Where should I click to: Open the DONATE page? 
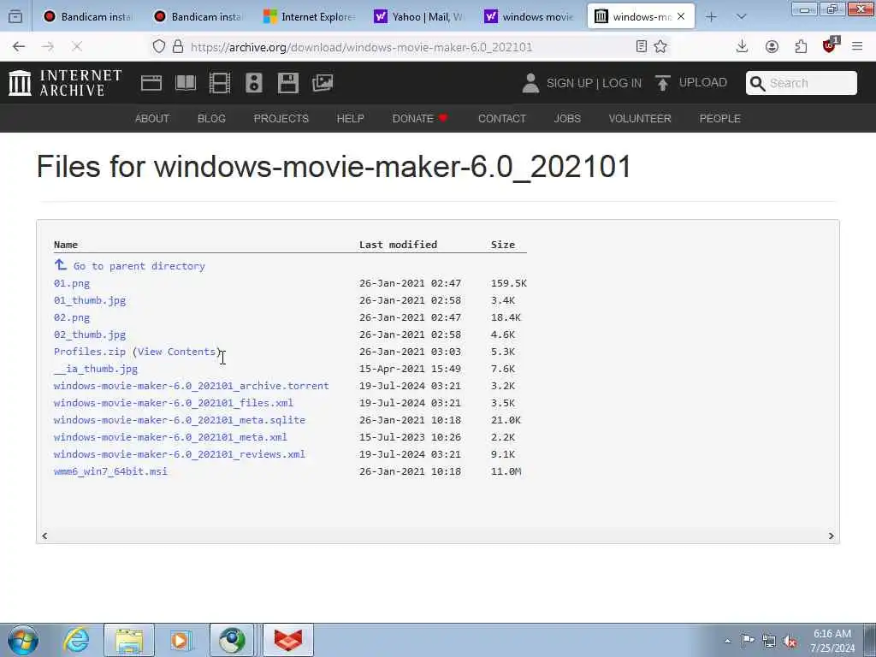click(420, 118)
